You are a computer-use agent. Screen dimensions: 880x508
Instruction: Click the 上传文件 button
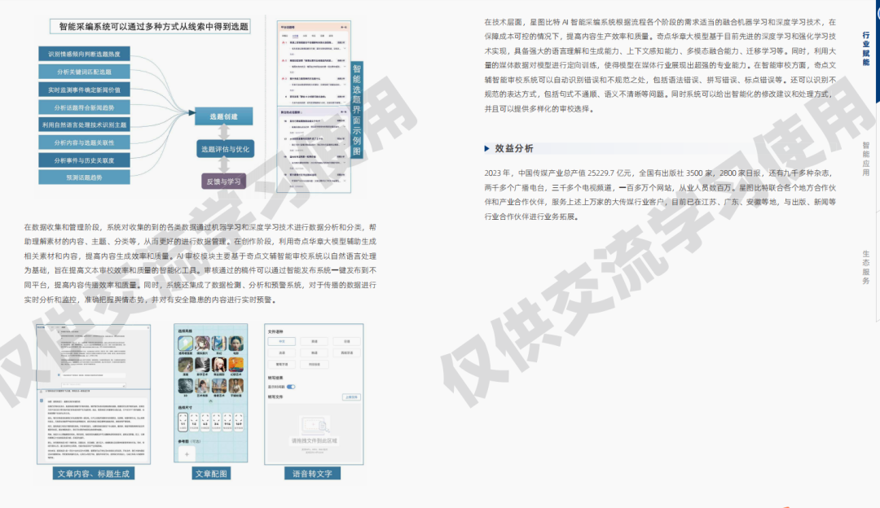pos(351,397)
